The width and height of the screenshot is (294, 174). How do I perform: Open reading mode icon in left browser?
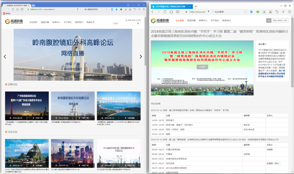pos(22,9)
